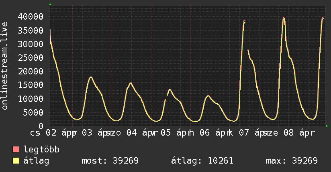
Task: Click the max: 39269 statistic
Action: [x=292, y=161]
